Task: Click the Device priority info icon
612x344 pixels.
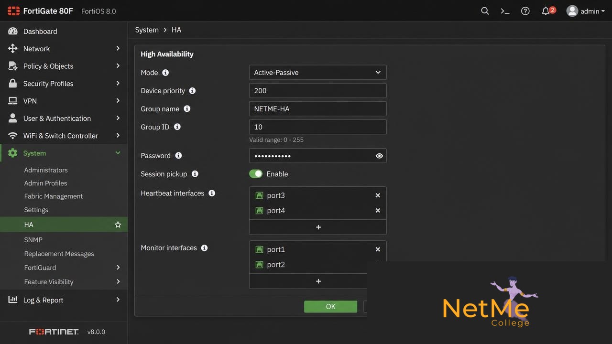Action: click(x=192, y=91)
